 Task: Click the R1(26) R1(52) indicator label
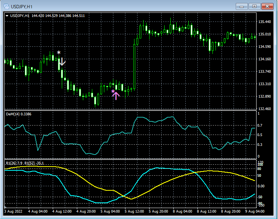(x=24, y=163)
